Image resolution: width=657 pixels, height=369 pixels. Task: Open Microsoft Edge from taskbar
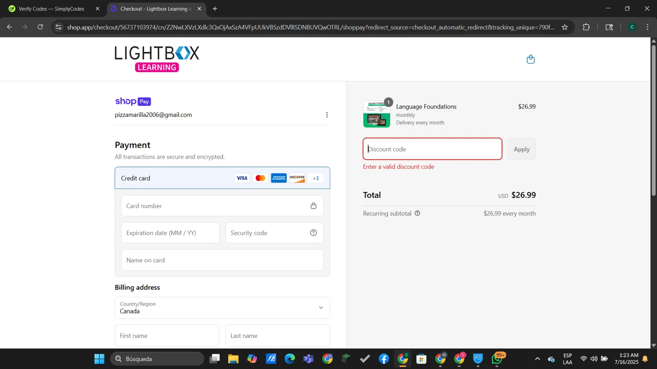click(x=290, y=359)
